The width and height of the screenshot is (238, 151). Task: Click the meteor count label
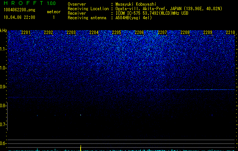(54, 12)
